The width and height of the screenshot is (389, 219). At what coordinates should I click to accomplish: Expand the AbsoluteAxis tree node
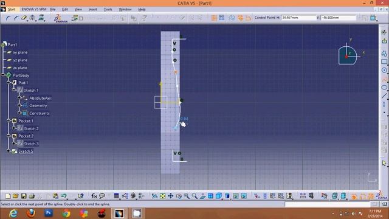pos(19,98)
